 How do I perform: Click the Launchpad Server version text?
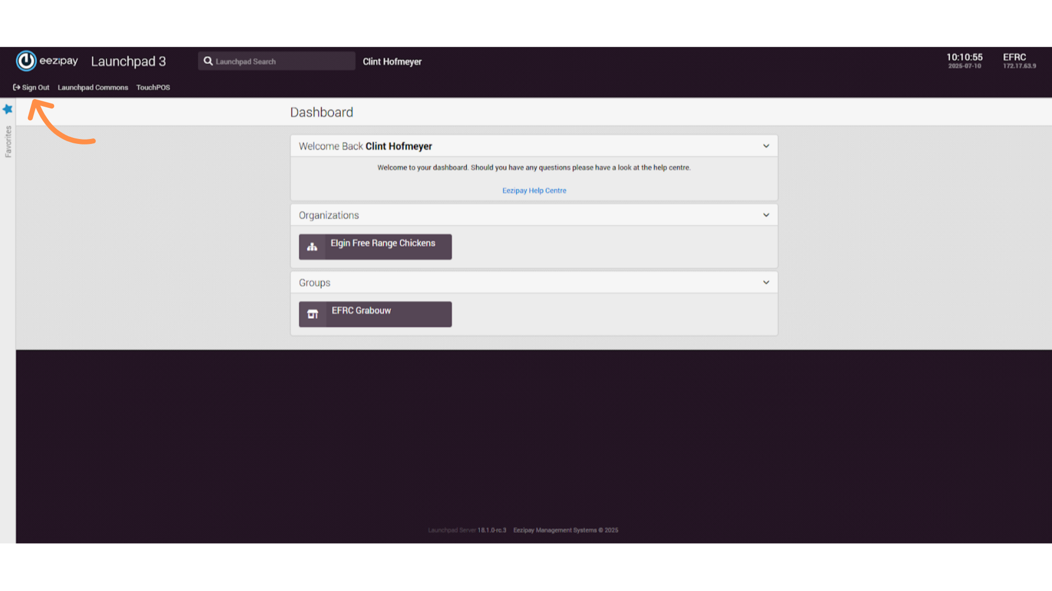[x=467, y=530]
